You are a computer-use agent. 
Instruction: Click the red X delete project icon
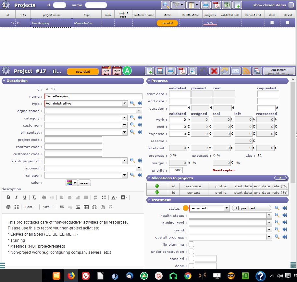click(x=214, y=71)
